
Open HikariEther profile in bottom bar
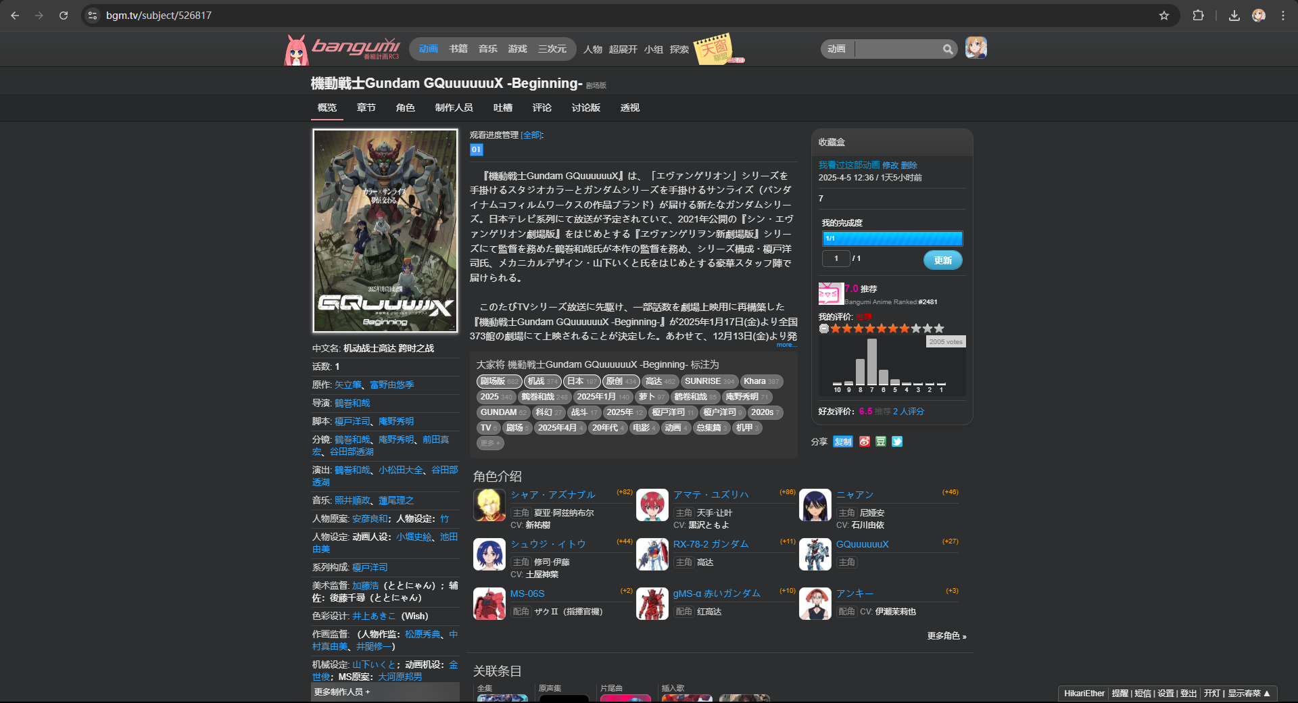click(1084, 693)
